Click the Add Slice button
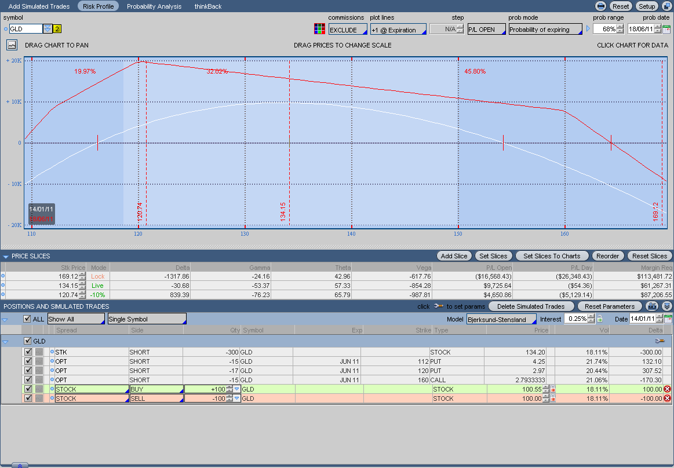 pos(454,256)
